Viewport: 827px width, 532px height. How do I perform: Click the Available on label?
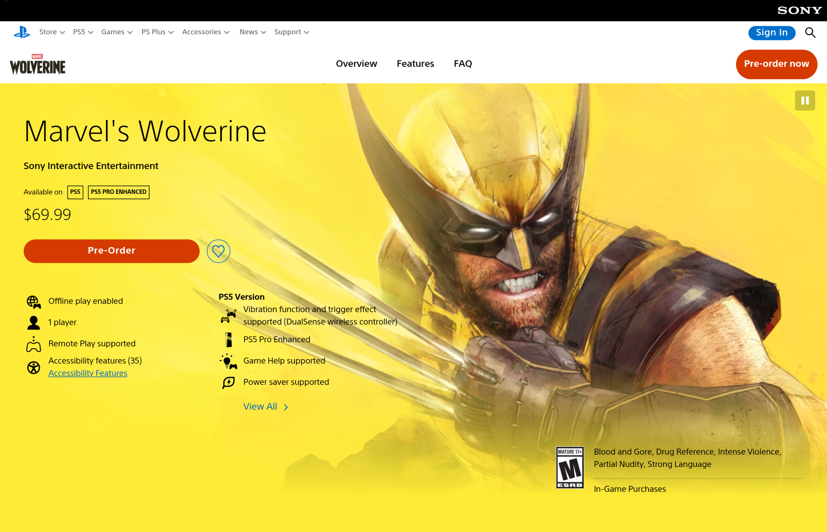pyautogui.click(x=43, y=192)
